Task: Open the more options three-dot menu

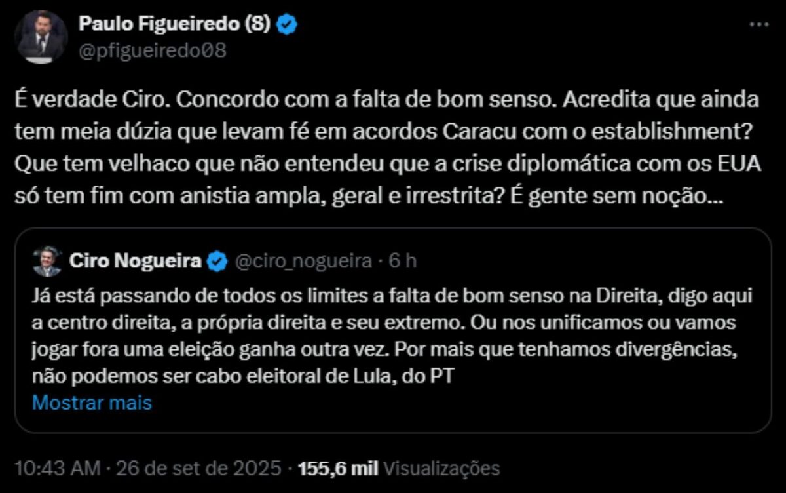Action: (x=758, y=24)
